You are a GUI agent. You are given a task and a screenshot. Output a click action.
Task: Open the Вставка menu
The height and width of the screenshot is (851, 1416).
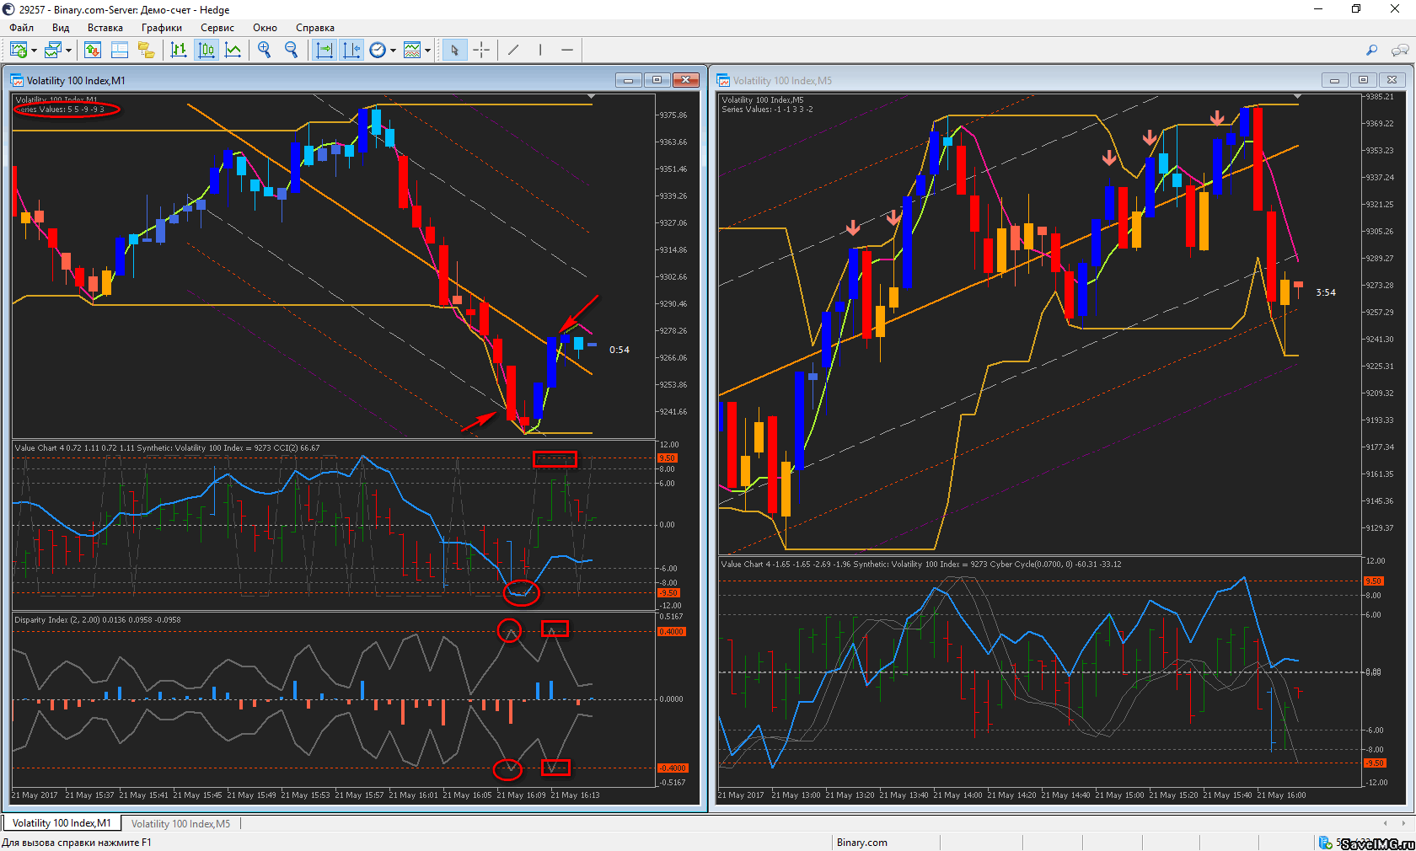[x=105, y=28]
